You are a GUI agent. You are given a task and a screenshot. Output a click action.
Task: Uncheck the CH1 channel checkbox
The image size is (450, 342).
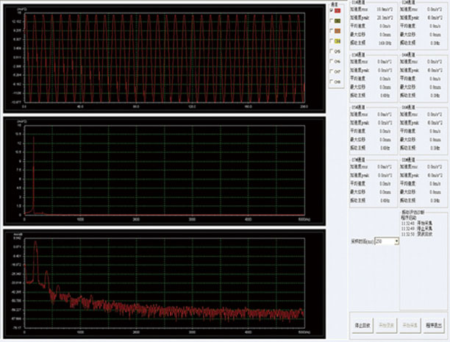click(x=332, y=12)
